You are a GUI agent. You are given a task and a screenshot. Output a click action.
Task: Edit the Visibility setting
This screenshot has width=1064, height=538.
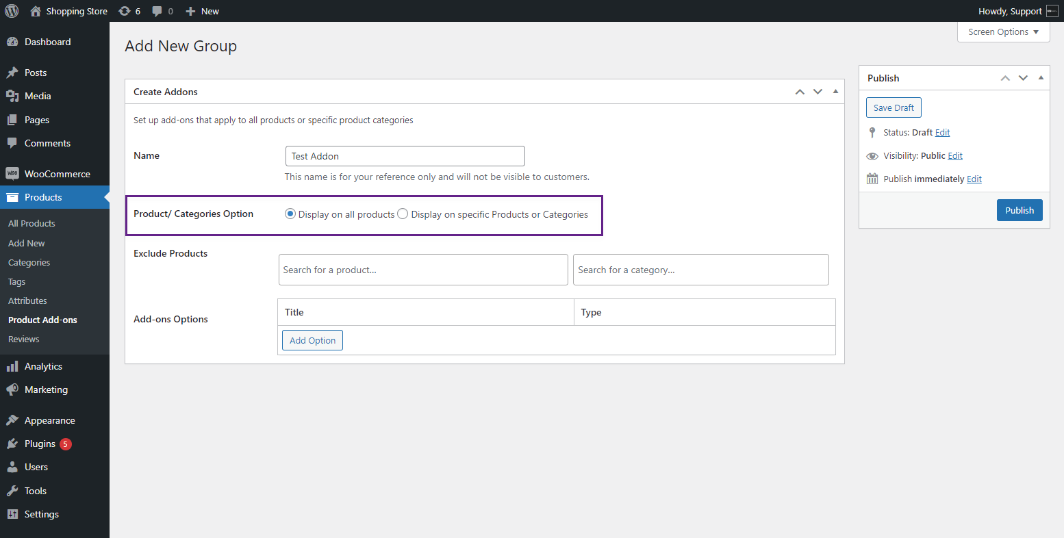[x=955, y=156]
